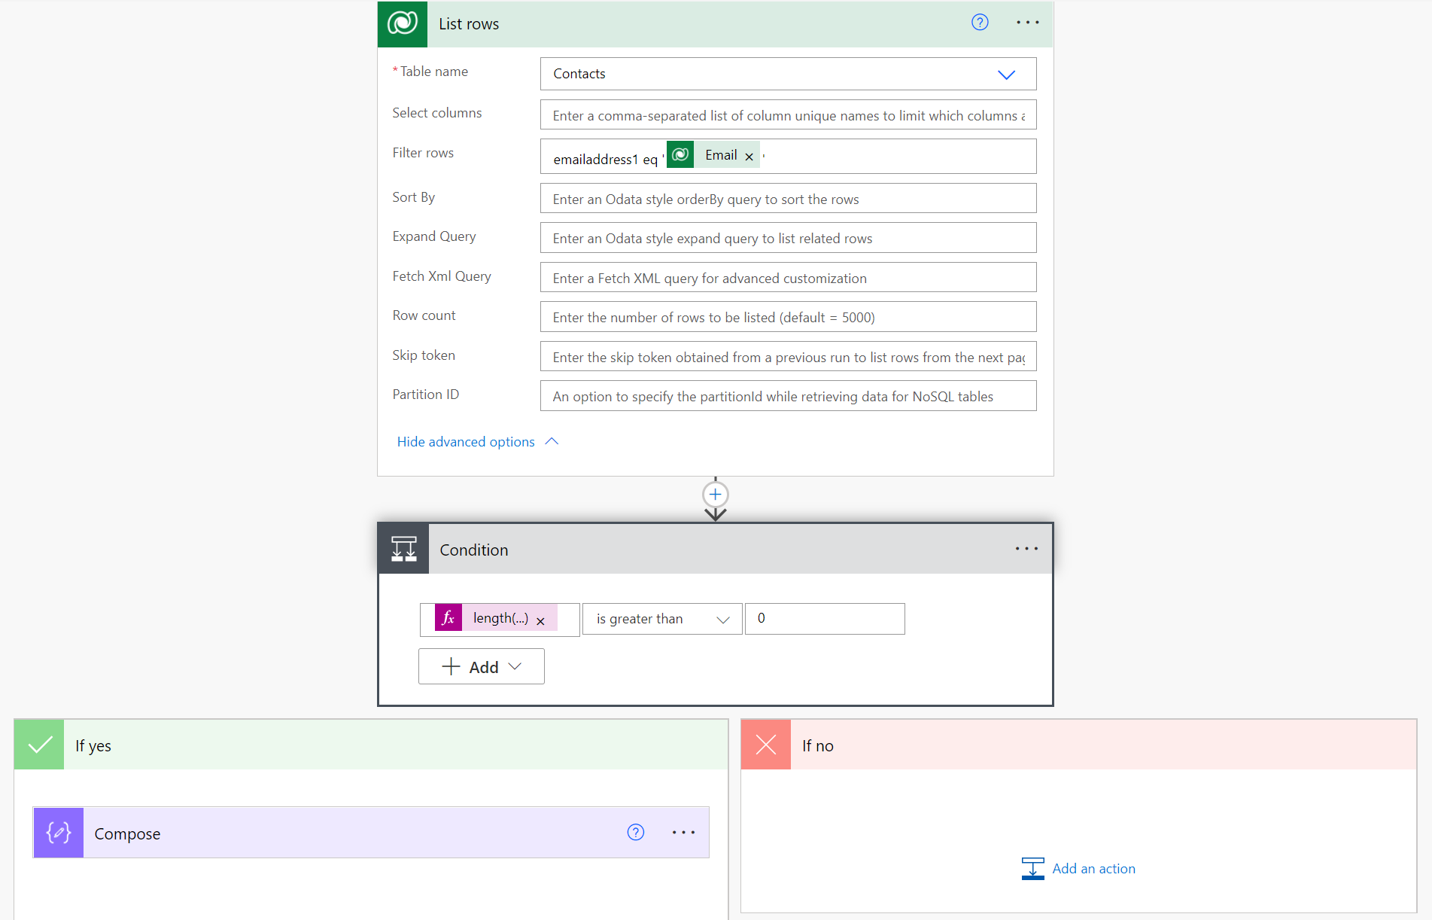Click the Select columns input field
This screenshot has height=920, width=1432.
point(788,115)
